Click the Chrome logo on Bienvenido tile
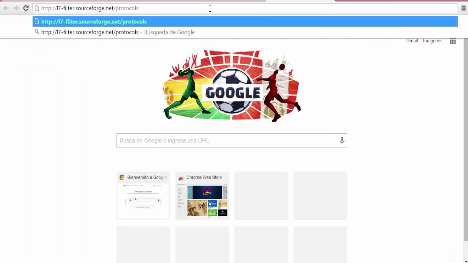468x263 pixels. (x=122, y=178)
